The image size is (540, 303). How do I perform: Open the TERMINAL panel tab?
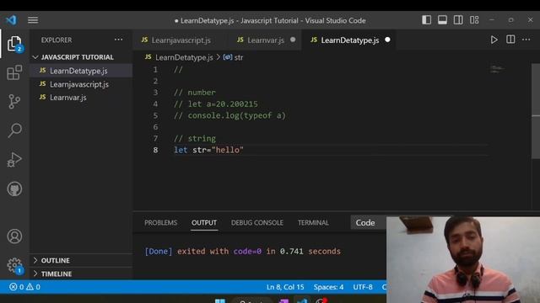[x=313, y=222]
